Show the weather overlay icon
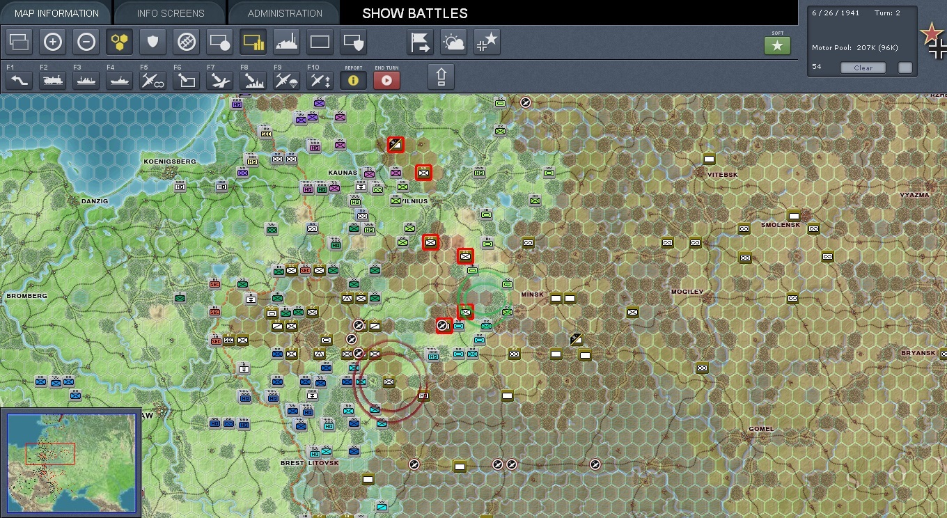Screen dimensions: 947x518 (x=453, y=42)
